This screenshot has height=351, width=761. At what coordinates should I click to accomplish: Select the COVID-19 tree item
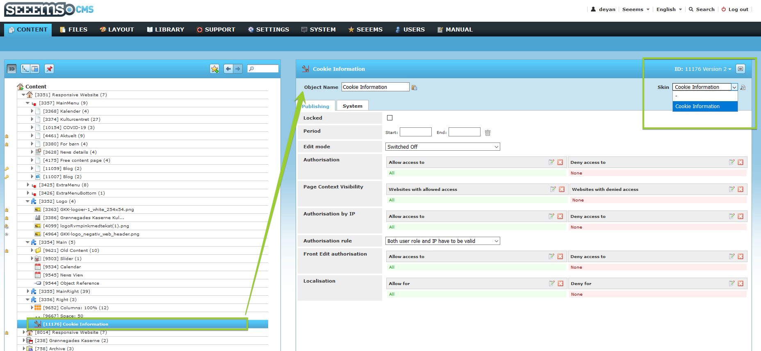[x=69, y=128]
